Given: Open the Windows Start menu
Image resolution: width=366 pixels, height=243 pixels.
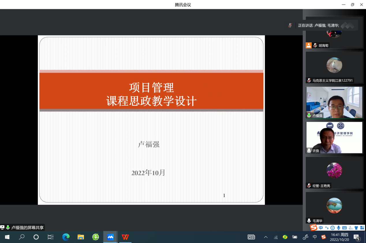Looking at the screenshot, I should pos(7,237).
